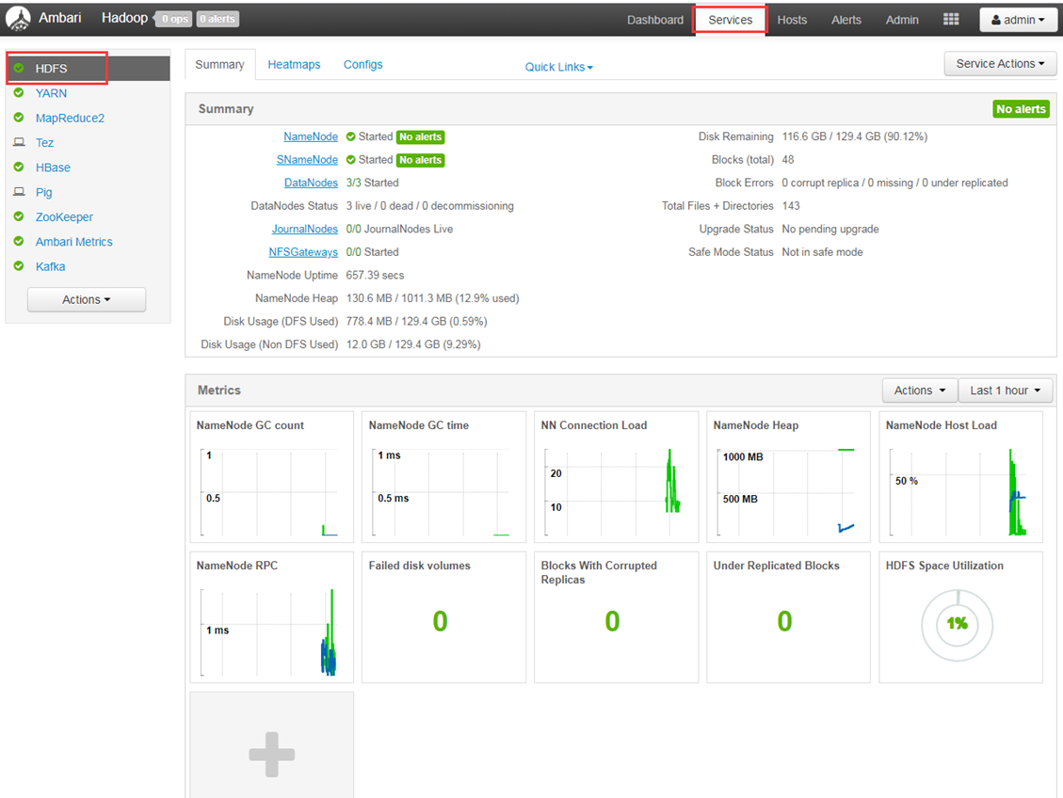1063x798 pixels.
Task: Open the NN Connection Load chart
Action: coord(617,477)
